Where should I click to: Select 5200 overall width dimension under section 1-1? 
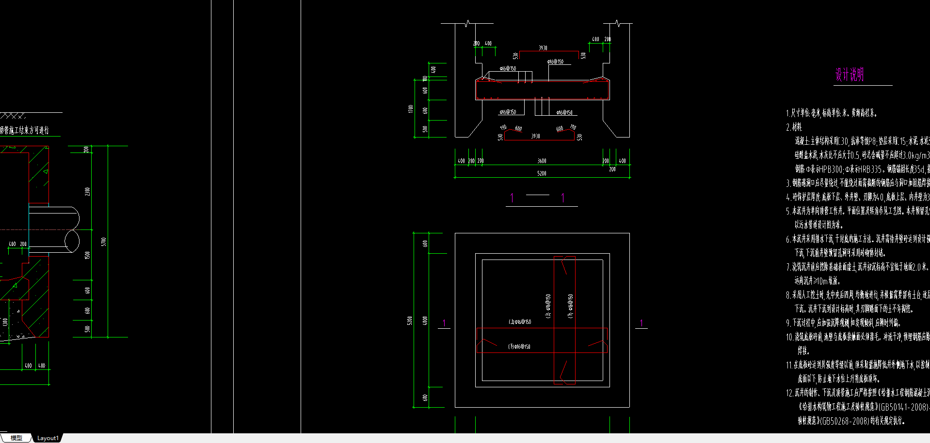pos(542,173)
